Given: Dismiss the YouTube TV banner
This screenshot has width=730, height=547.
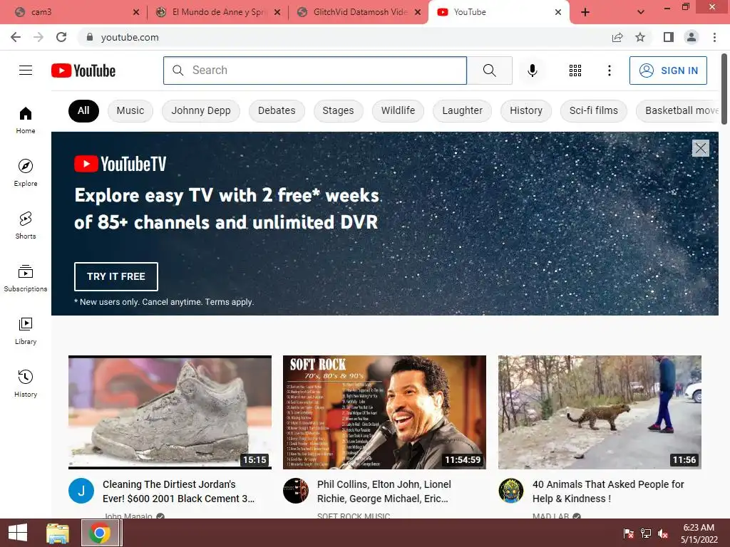Looking at the screenshot, I should pyautogui.click(x=700, y=148).
